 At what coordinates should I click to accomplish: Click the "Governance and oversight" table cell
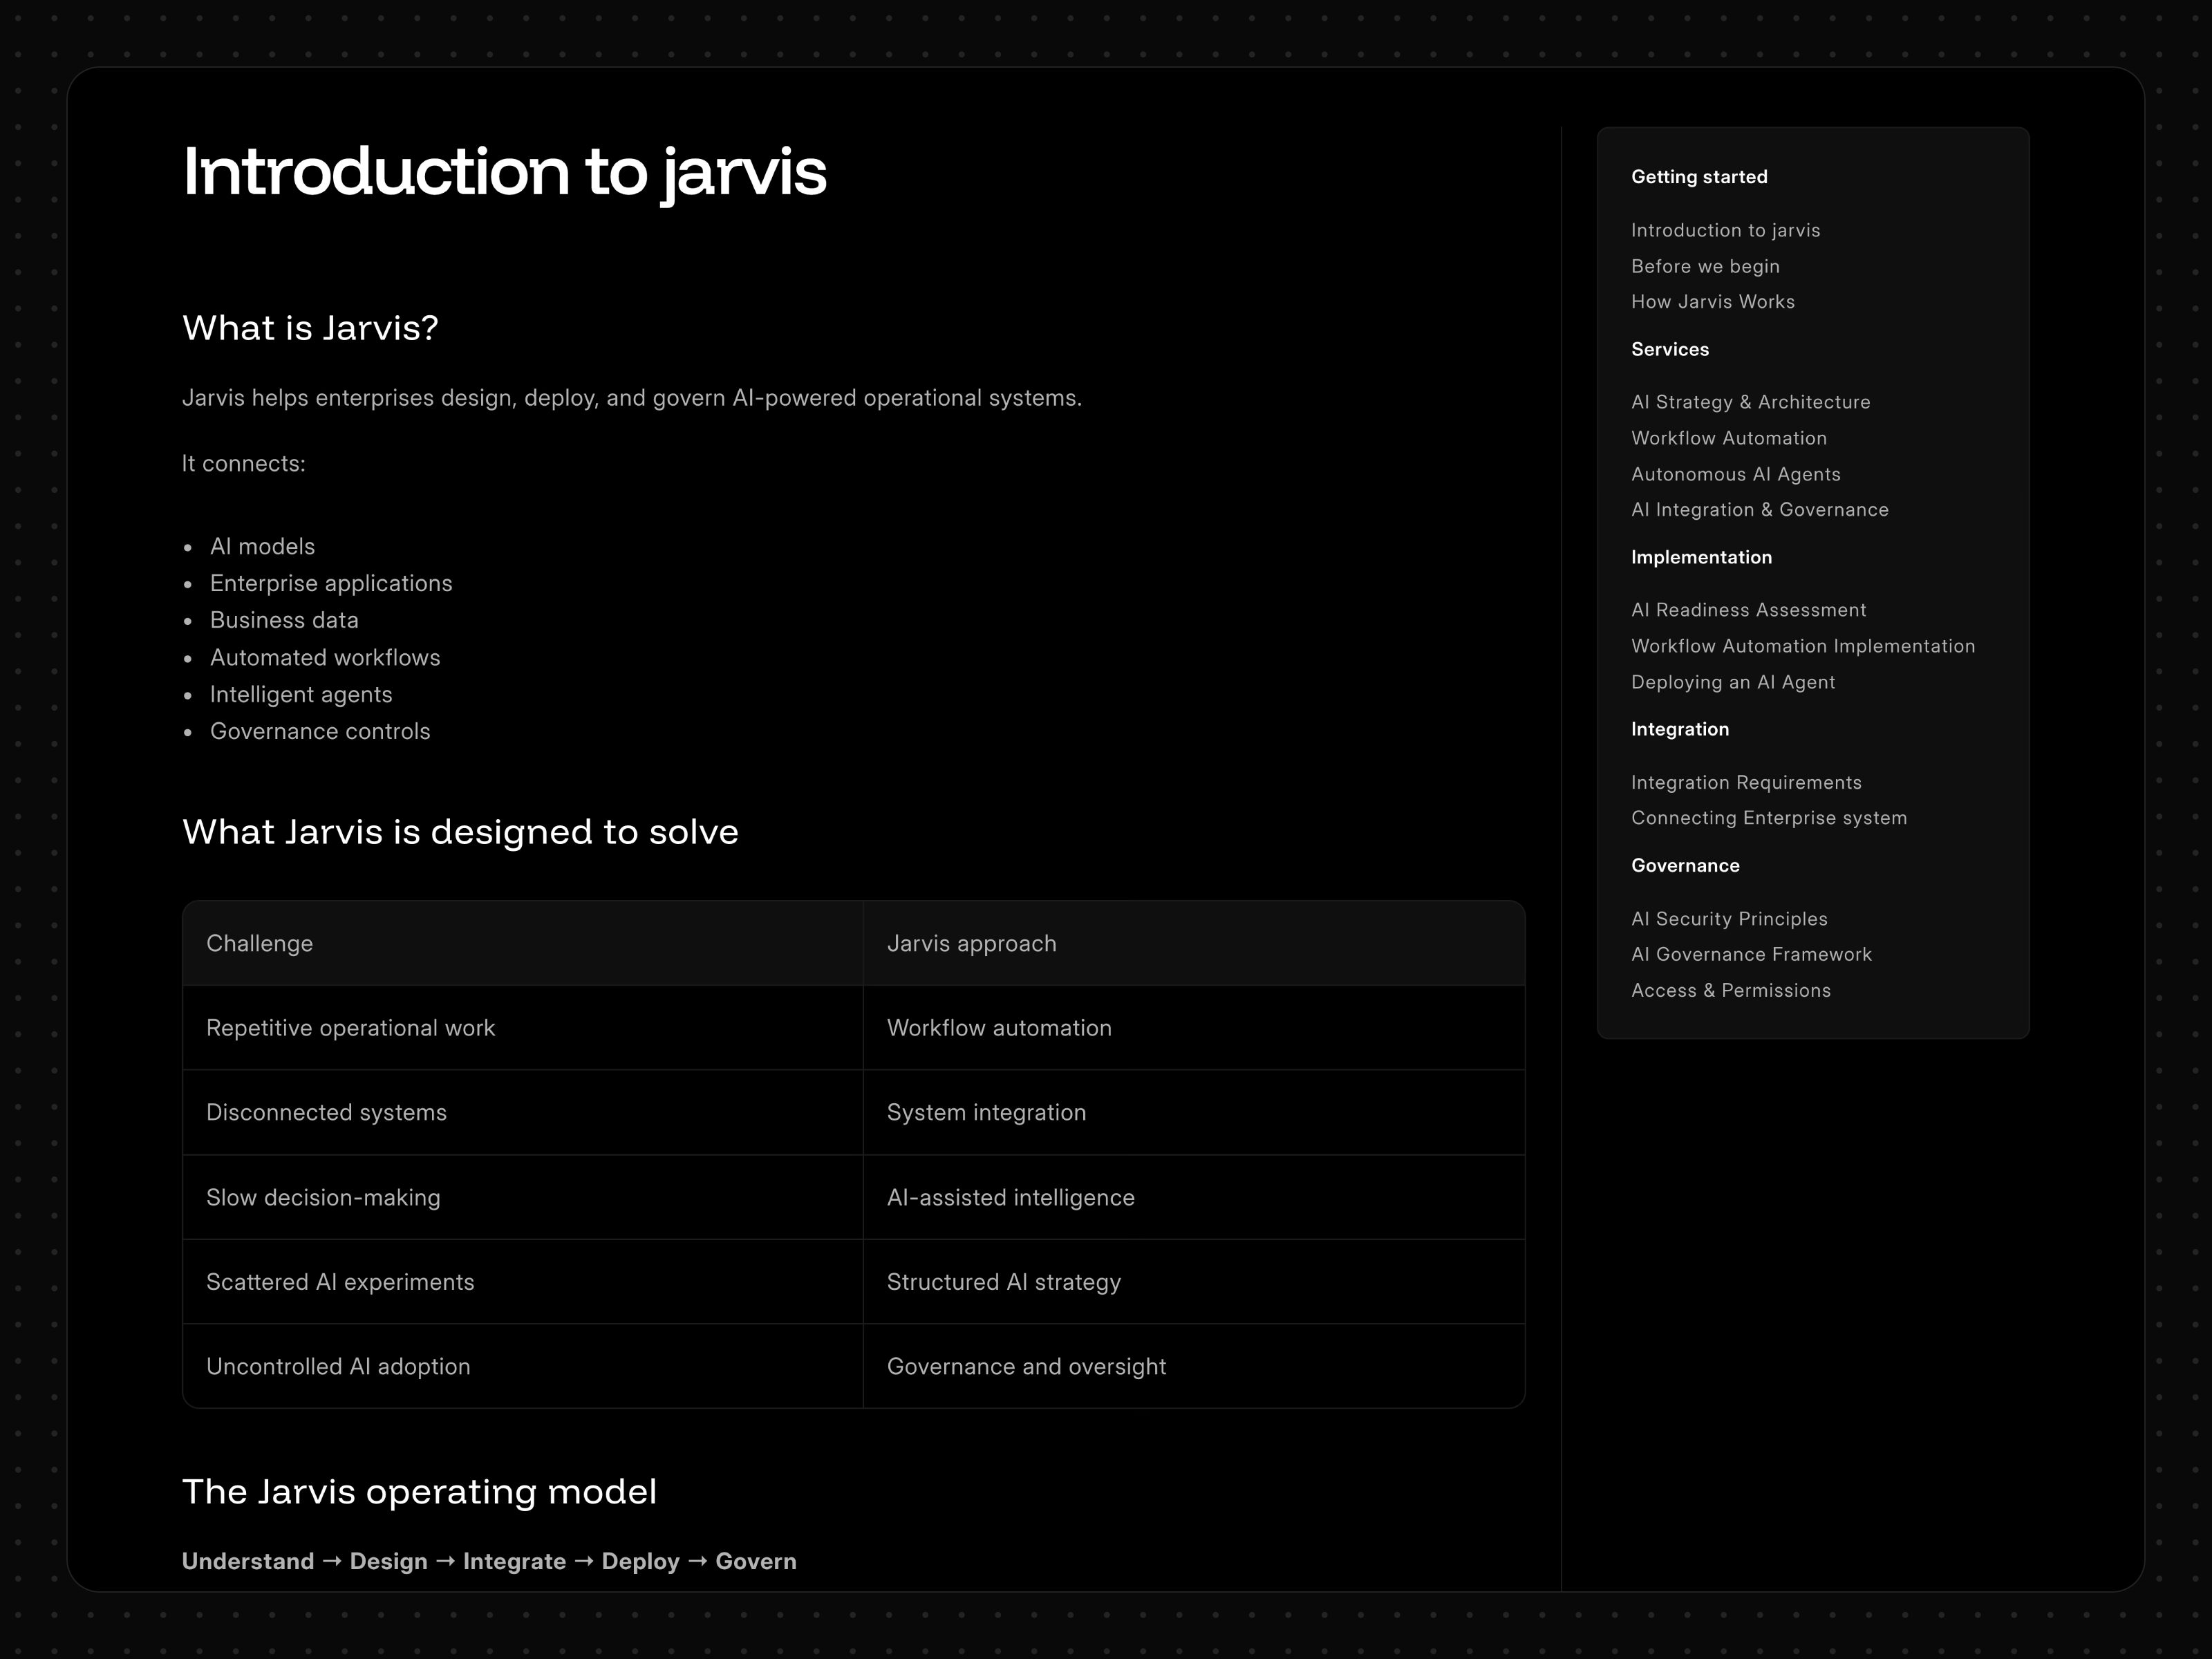[x=1194, y=1366]
